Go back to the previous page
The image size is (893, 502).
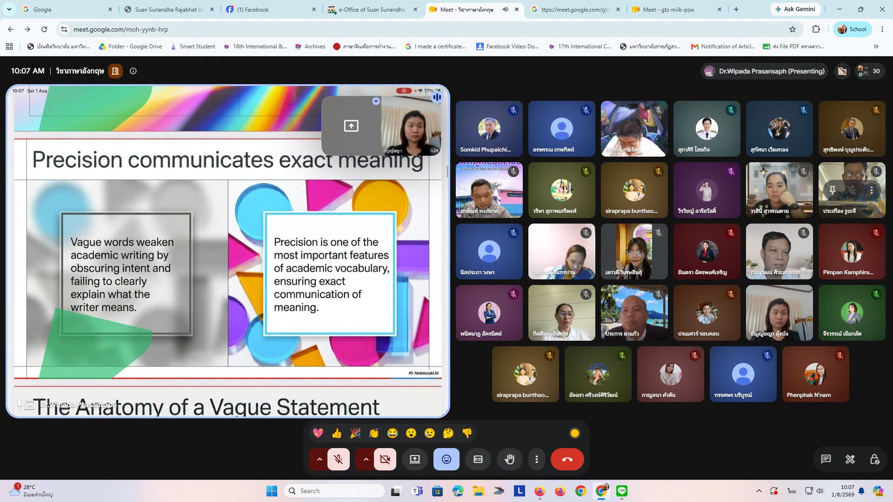point(11,29)
